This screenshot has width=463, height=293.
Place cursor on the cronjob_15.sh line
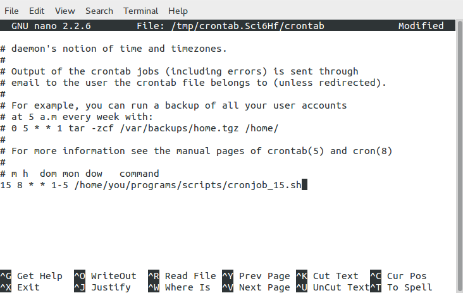(152, 185)
